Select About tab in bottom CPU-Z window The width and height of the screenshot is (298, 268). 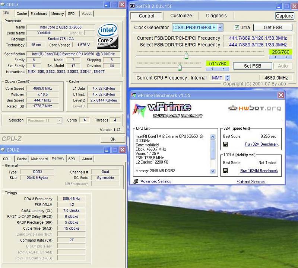[87, 159]
